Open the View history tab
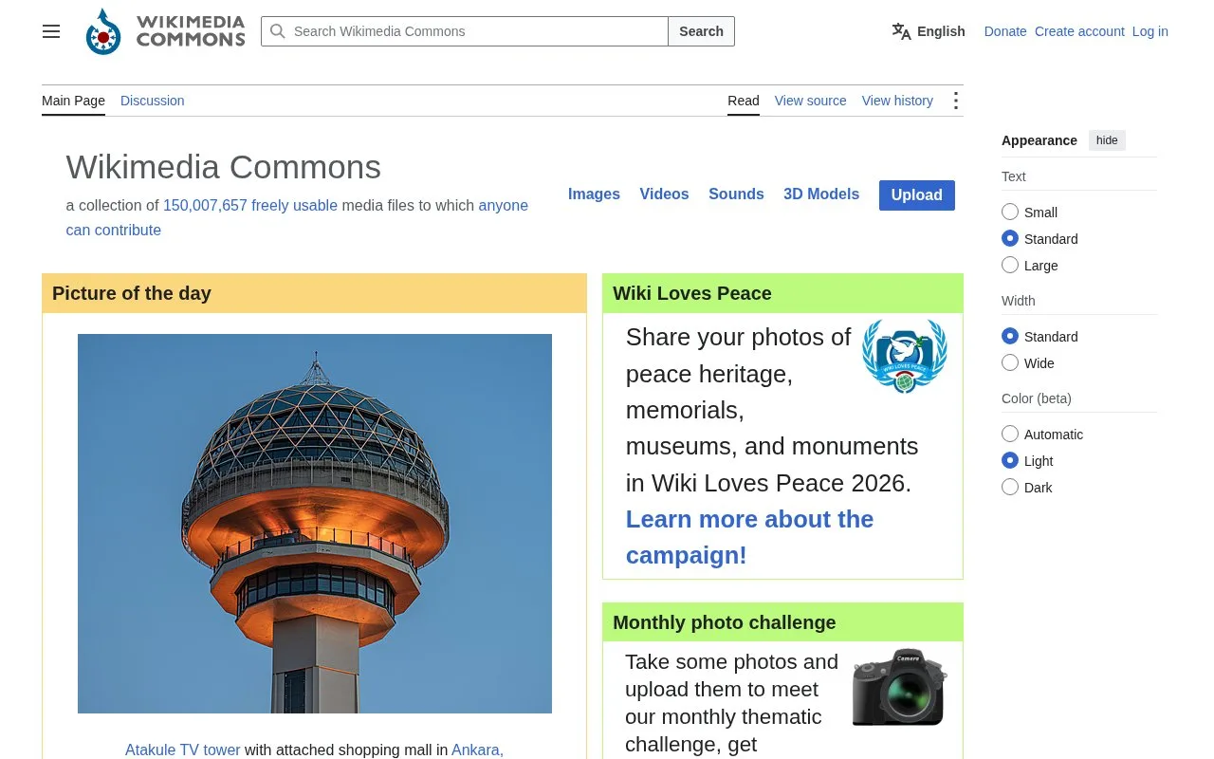 (x=897, y=101)
